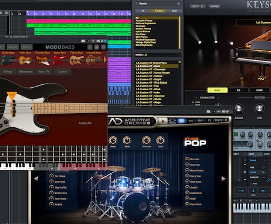Click the pink track clip in DAW arrangement
The width and height of the screenshot is (271, 224).
79,21
